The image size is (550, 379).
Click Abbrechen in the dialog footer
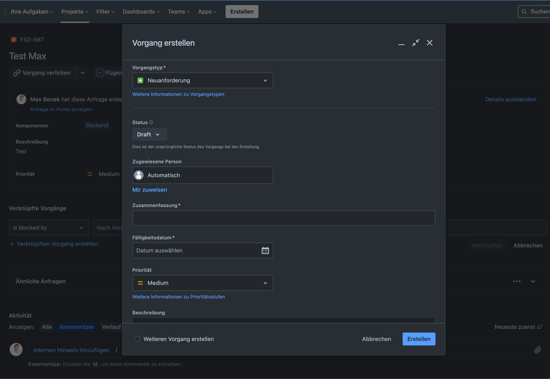[377, 339]
